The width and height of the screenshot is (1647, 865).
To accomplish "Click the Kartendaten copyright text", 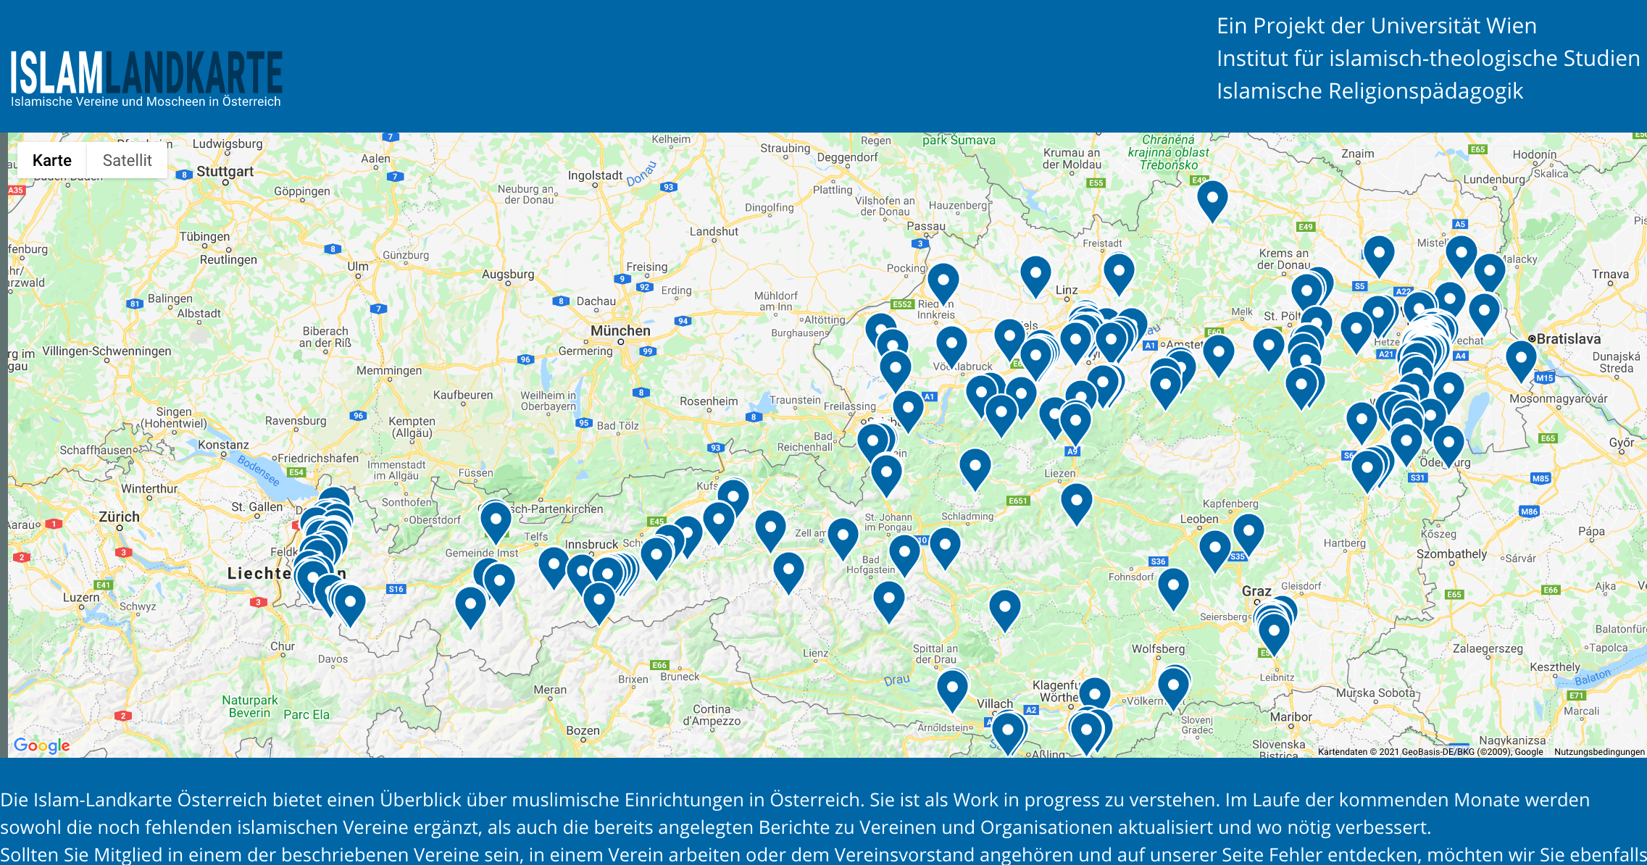I will 1430,751.
